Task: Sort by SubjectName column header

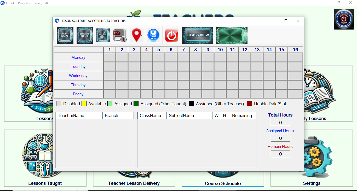Action: click(x=189, y=115)
